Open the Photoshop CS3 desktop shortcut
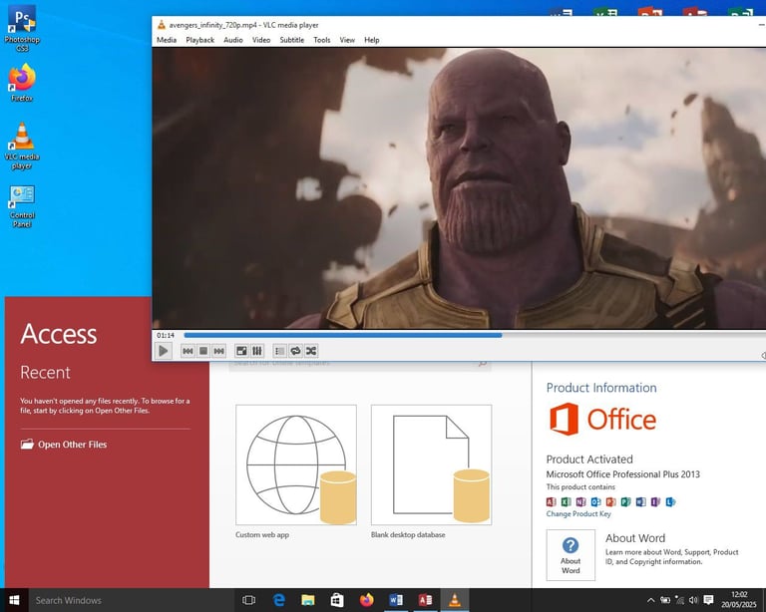The height and width of the screenshot is (612, 766). coord(22,28)
